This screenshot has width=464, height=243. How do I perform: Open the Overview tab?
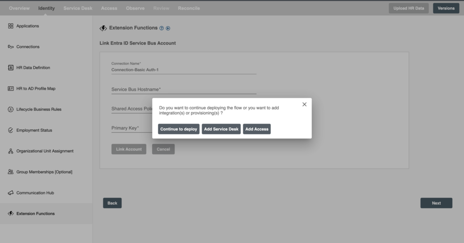pyautogui.click(x=19, y=8)
